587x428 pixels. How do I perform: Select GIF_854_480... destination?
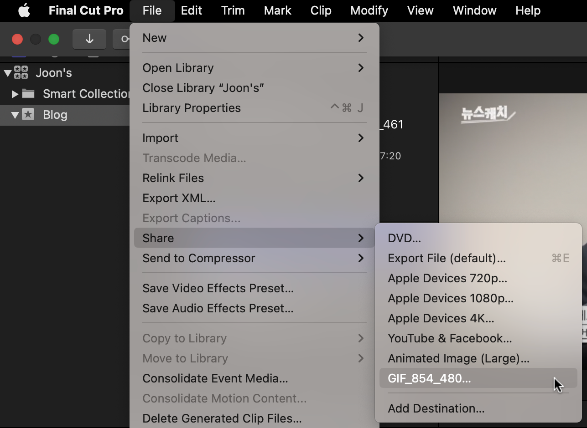(x=478, y=378)
